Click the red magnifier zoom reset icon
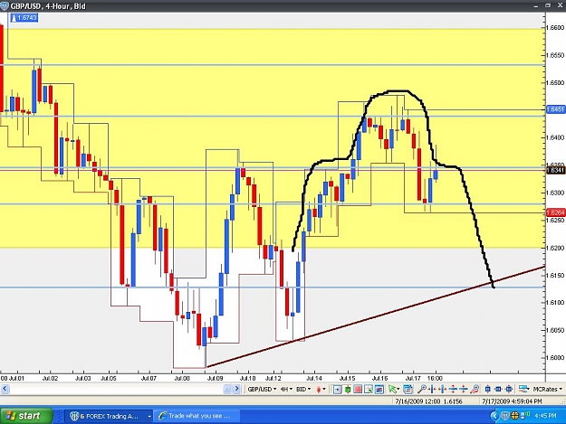This screenshot has height=424, width=566. coord(475,389)
